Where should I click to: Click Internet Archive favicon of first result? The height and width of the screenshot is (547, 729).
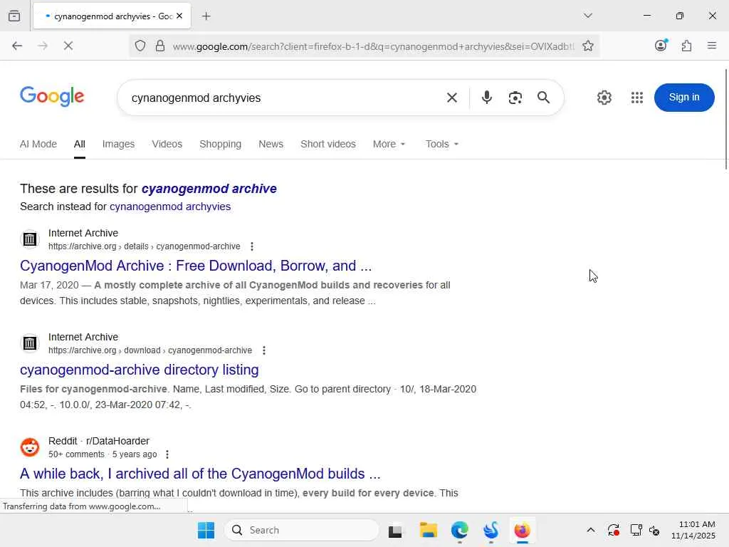pos(30,239)
